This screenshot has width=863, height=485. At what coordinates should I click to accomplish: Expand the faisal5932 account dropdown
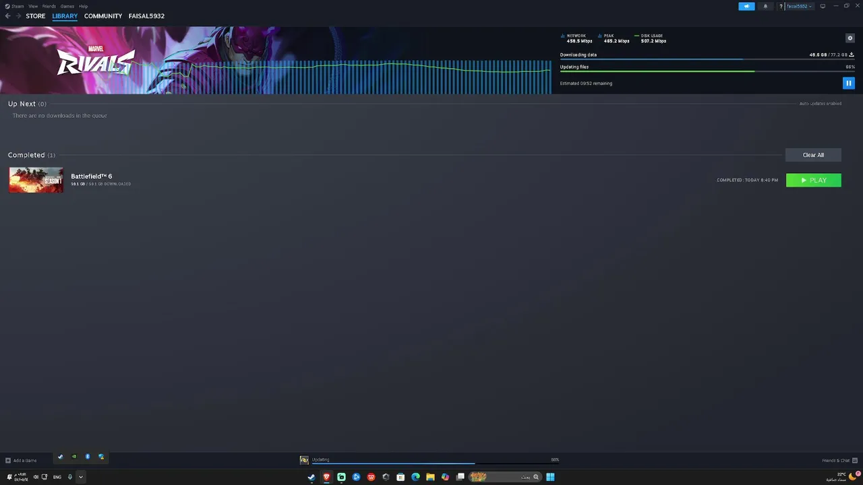pos(800,6)
